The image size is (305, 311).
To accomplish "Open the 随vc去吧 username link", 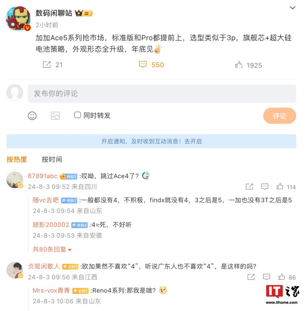I will coord(46,200).
